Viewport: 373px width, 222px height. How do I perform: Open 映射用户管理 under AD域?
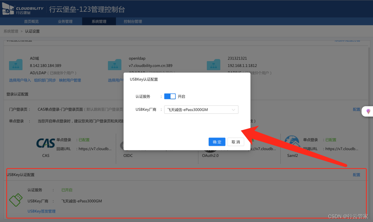(x=70, y=80)
